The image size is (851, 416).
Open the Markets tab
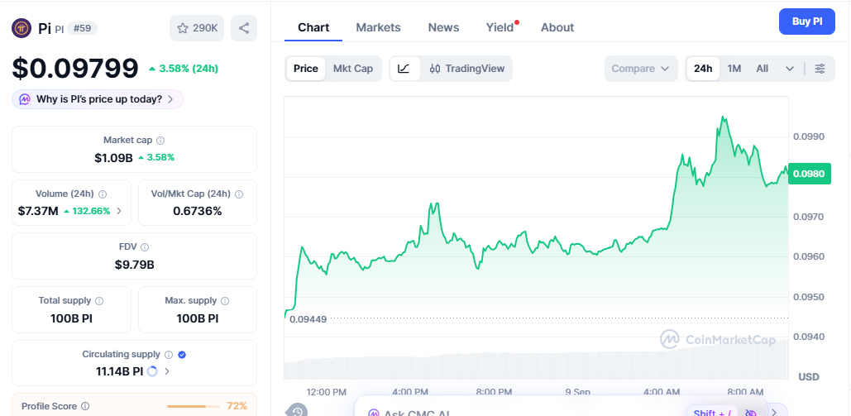point(378,27)
